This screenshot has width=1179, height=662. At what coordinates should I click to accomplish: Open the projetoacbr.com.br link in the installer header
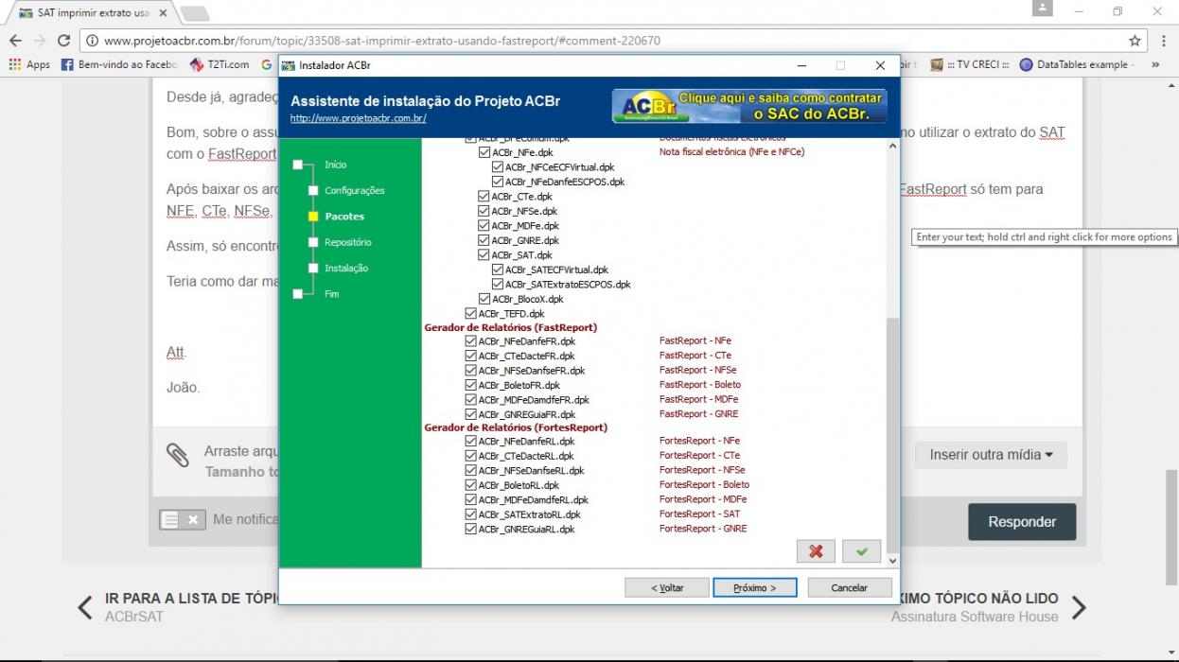pos(359,118)
